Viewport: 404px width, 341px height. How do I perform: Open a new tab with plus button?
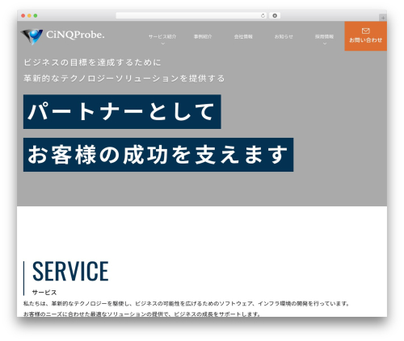tap(383, 18)
